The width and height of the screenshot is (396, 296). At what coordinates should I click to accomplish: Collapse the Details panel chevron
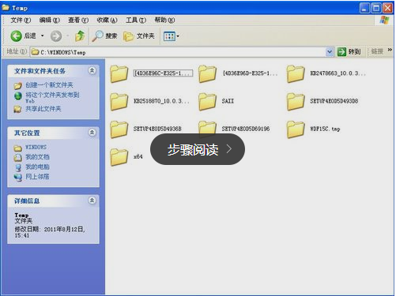tap(92, 200)
